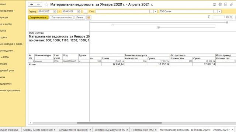Collapse the outermost column group at the right edge
This screenshot has width=236, height=132.
tap(227, 22)
